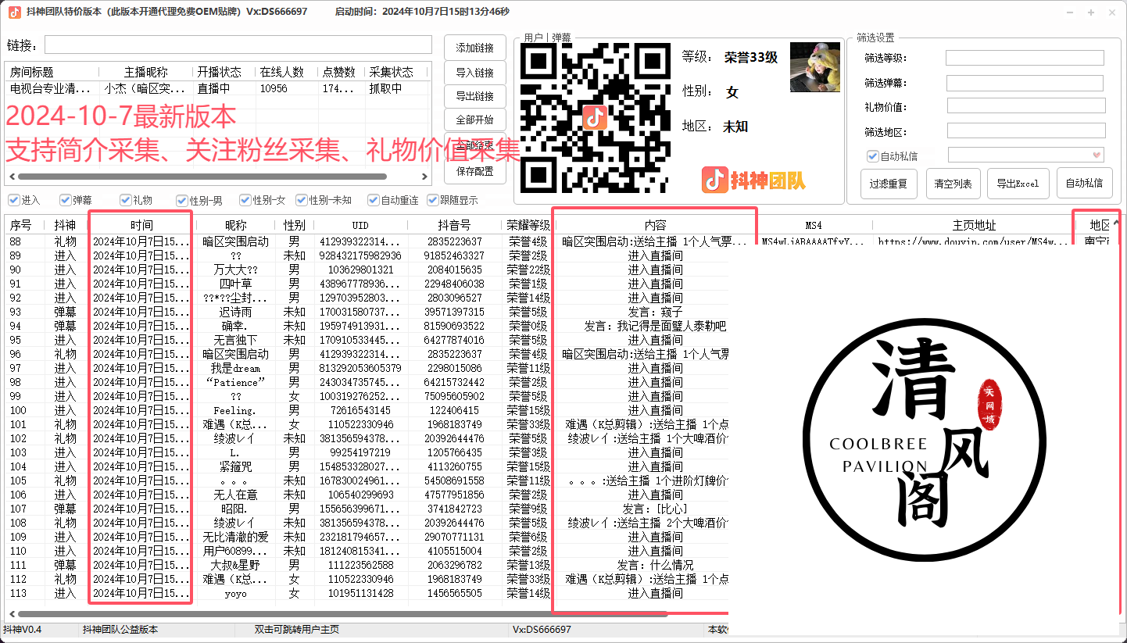Image resolution: width=1127 pixels, height=643 pixels.
Task: Start all rooms with 全部开始
Action: tap(474, 120)
